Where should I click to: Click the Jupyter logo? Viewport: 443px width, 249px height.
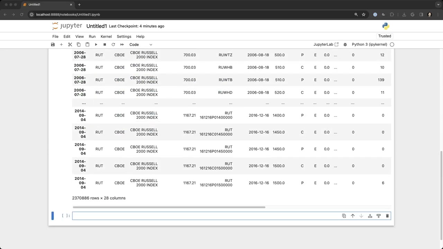67,26
